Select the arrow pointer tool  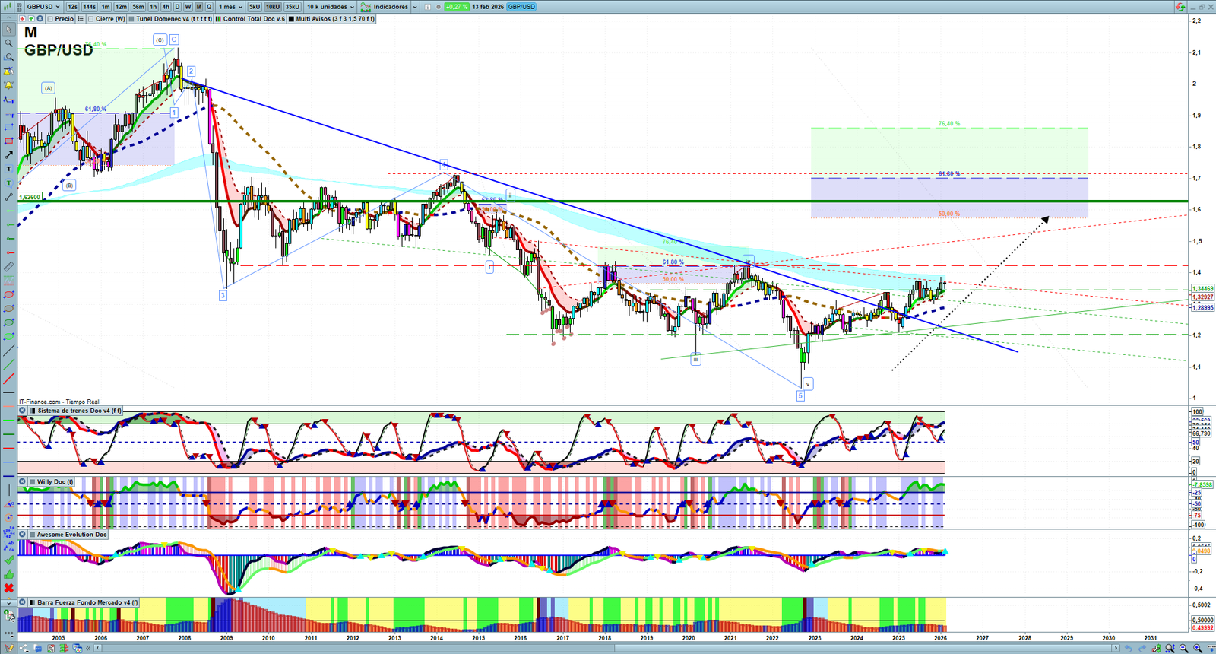click(x=8, y=30)
